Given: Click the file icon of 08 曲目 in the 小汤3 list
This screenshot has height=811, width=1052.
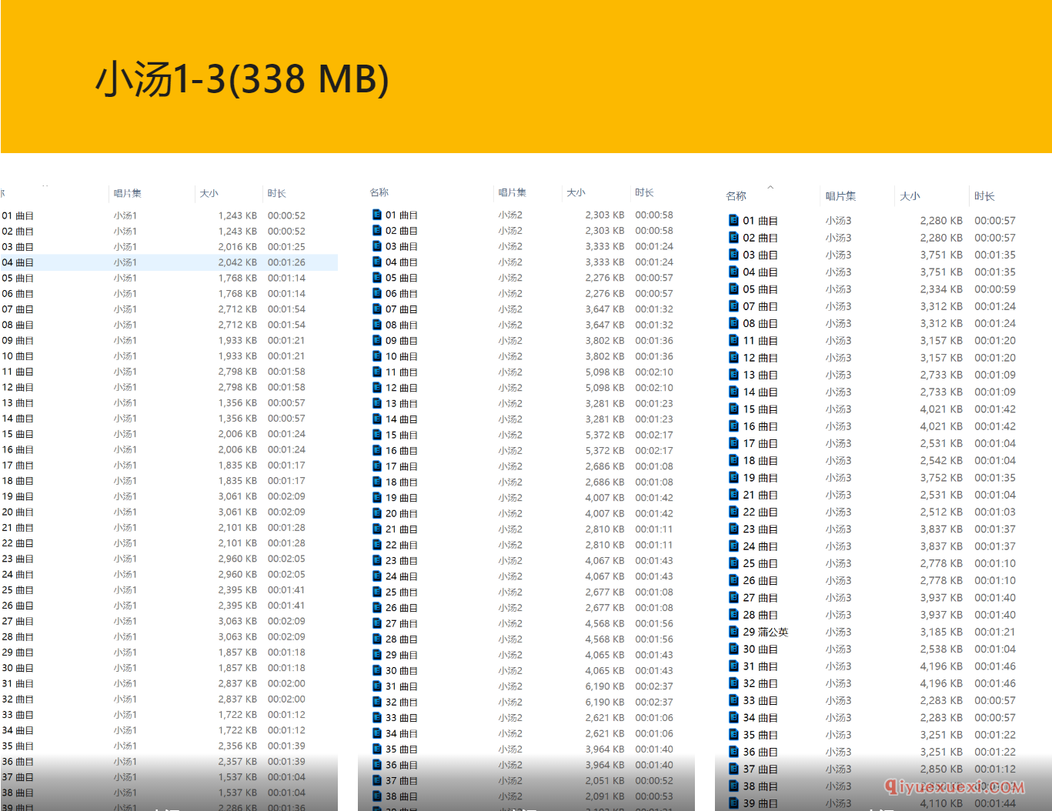Looking at the screenshot, I should 733,323.
